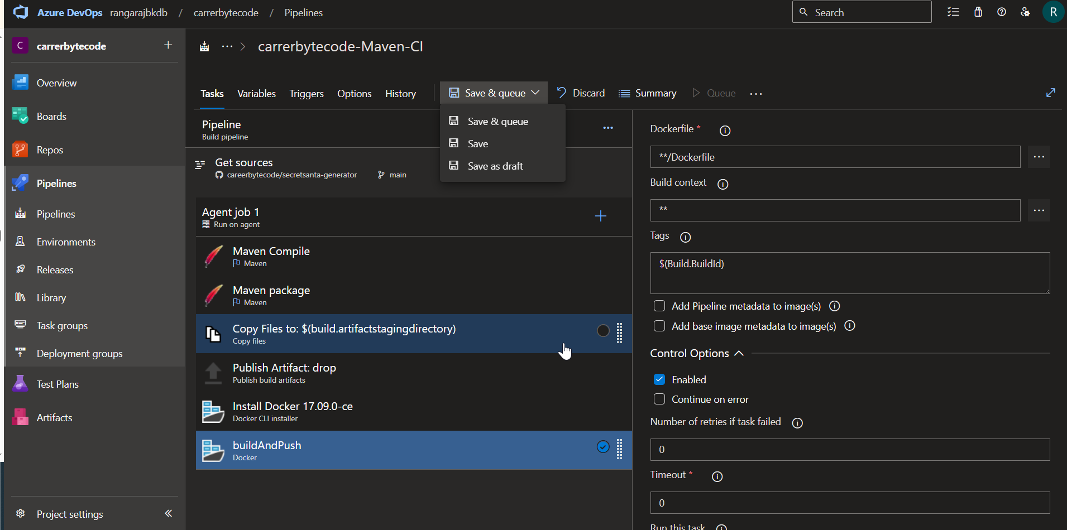The height and width of the screenshot is (530, 1067).
Task: Select Repos in the left sidebar
Action: click(x=50, y=150)
